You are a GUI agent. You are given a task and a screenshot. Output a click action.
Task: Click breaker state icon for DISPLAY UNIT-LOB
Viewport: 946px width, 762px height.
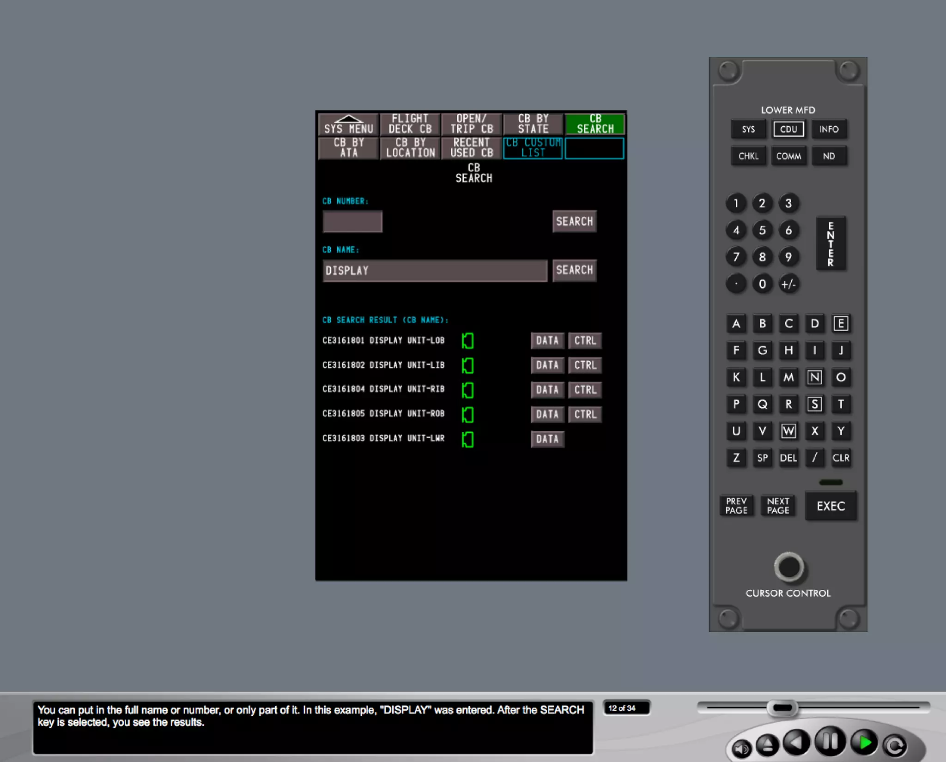(x=468, y=341)
